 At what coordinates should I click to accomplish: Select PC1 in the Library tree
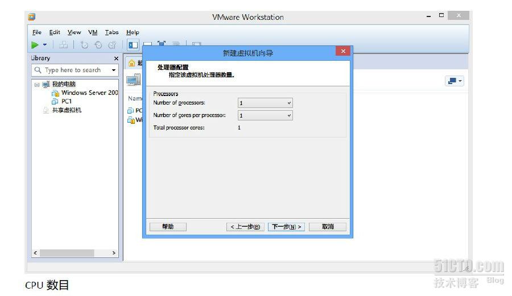coord(67,101)
